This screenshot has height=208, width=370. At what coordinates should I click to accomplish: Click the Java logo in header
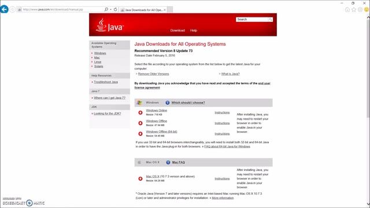pyautogui.click(x=110, y=25)
